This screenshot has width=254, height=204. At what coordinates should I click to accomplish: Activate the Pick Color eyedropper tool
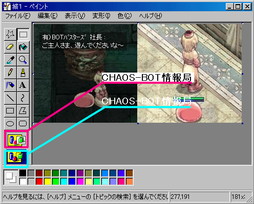click(x=10, y=60)
